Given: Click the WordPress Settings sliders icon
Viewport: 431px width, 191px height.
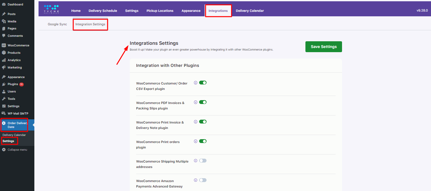Looking at the screenshot, I should click(4, 106).
